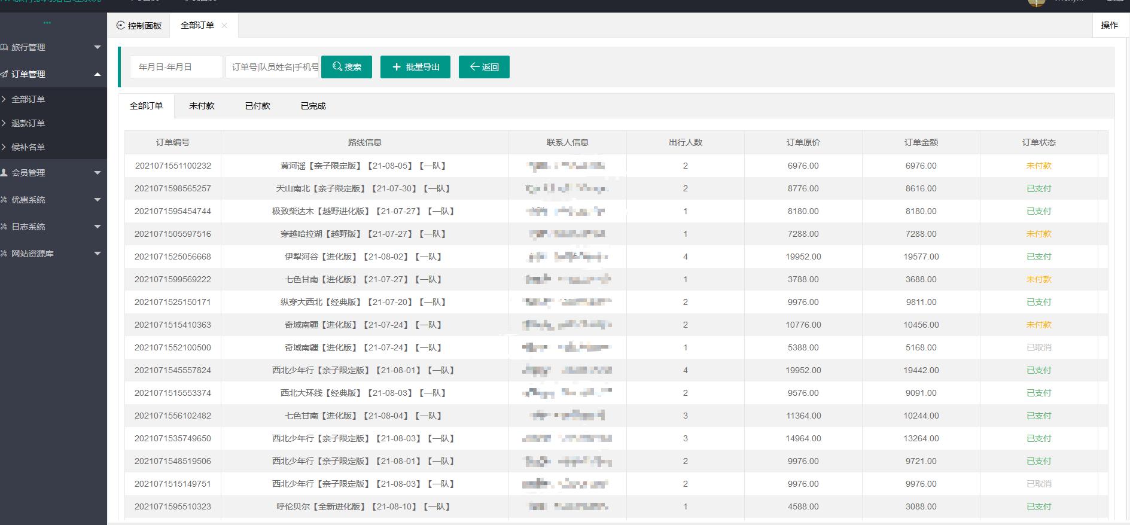Click order number 2021071551100232

173,166
